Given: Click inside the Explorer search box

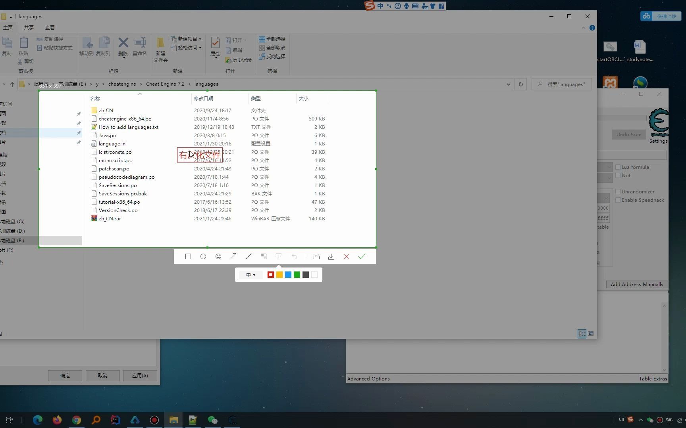Looking at the screenshot, I should [x=564, y=84].
